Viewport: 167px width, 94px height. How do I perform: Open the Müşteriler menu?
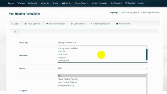tap(45, 3)
